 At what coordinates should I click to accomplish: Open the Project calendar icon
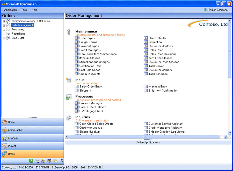4,146
